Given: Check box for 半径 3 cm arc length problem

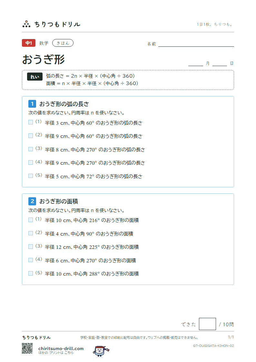Looking at the screenshot, I should point(31,122).
